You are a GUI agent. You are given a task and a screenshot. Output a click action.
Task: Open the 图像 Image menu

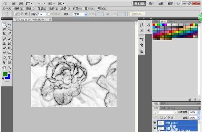pyautogui.click(x=30, y=9)
